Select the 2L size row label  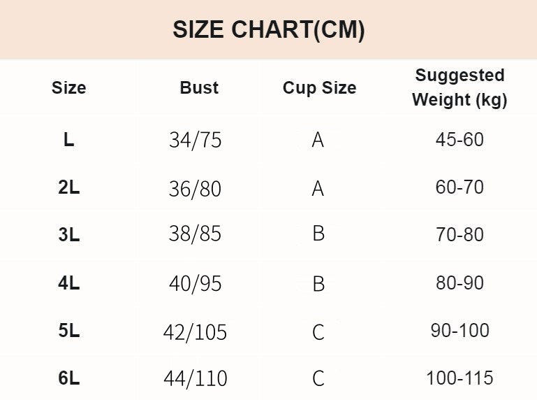coord(69,187)
